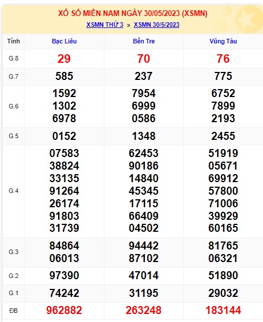This screenshot has width=263, height=322.
Task: Click the G.8 number 29
Action: [x=64, y=59]
